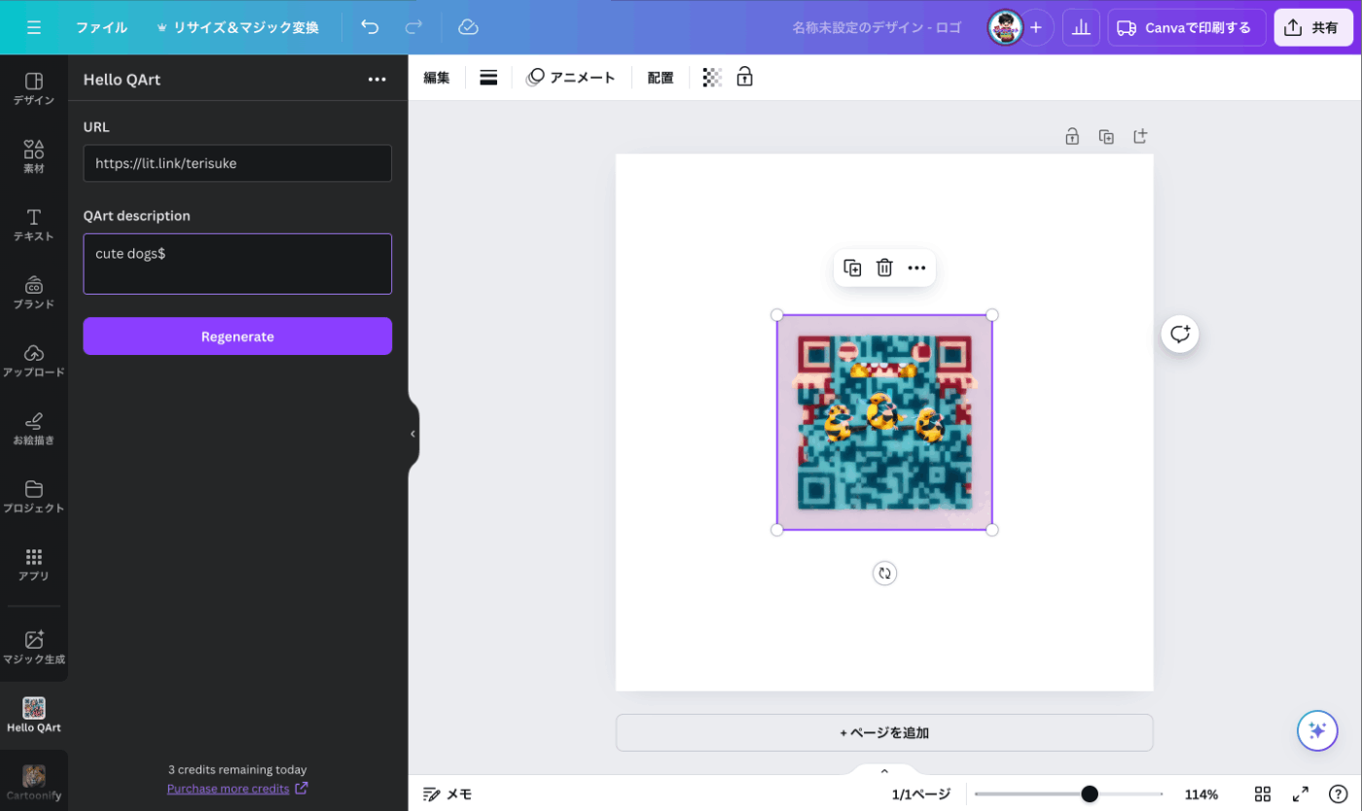Screen dimensions: 1362x811
Task: Open メモ notes panel
Action: (x=448, y=794)
